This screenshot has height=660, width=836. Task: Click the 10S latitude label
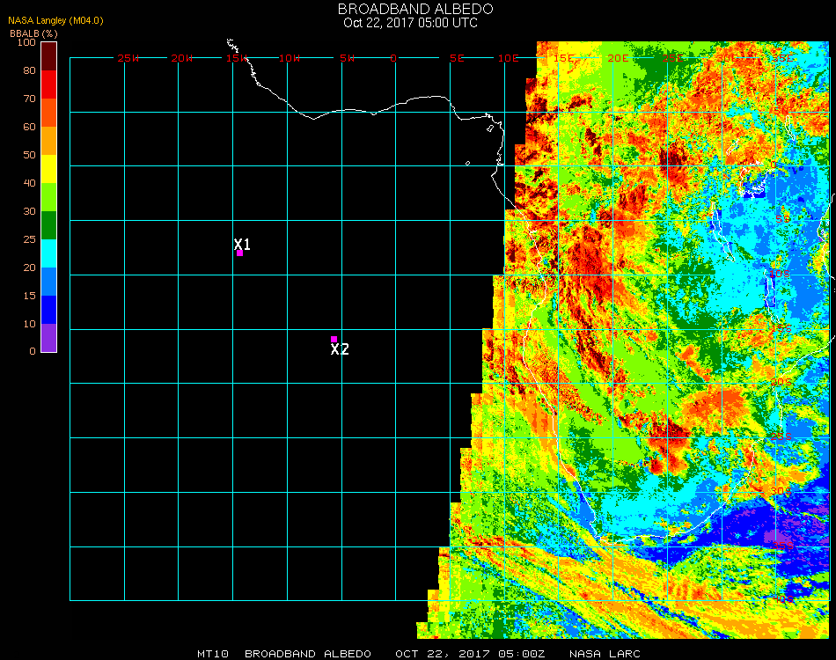[780, 274]
